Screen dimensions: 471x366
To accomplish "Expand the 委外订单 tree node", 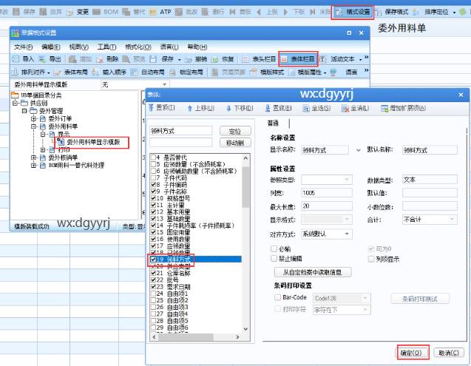I will click(33, 119).
